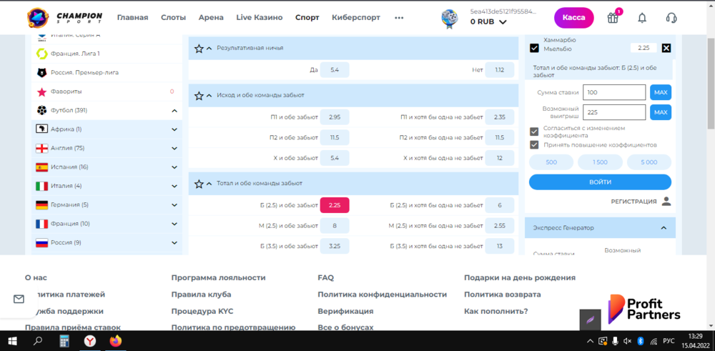The image size is (715, 351).
Task: Open the Арена section
Action: pyautogui.click(x=211, y=18)
